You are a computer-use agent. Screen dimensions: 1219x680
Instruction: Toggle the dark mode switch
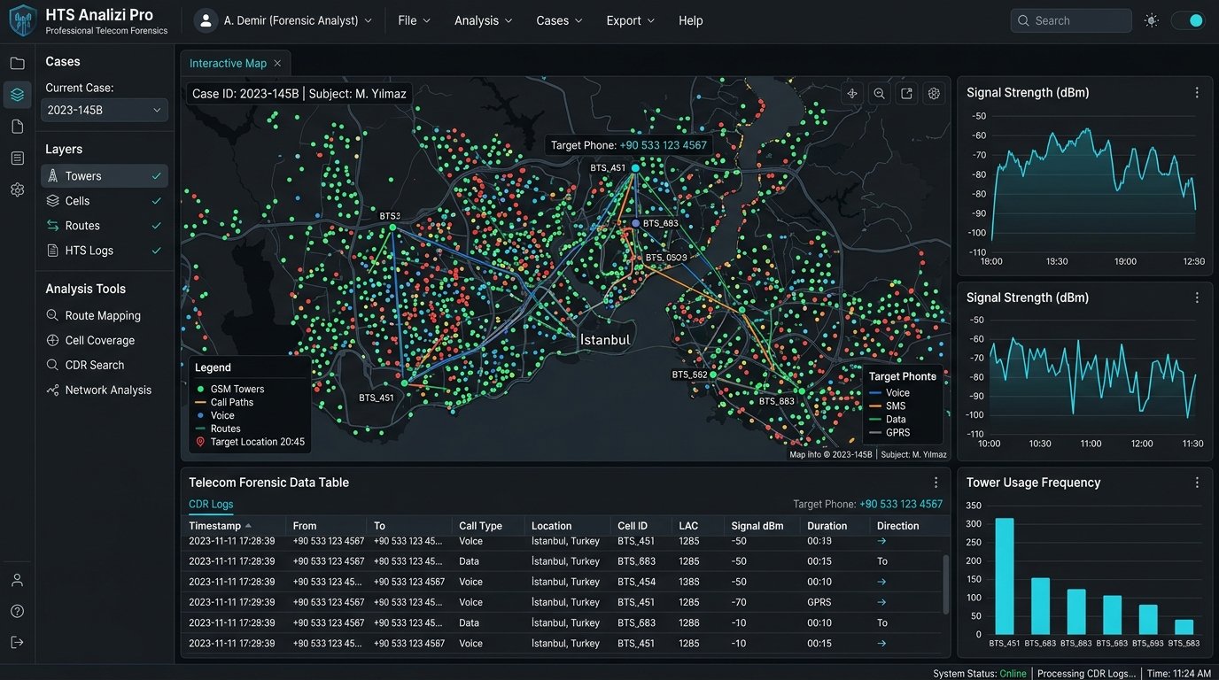[1188, 20]
